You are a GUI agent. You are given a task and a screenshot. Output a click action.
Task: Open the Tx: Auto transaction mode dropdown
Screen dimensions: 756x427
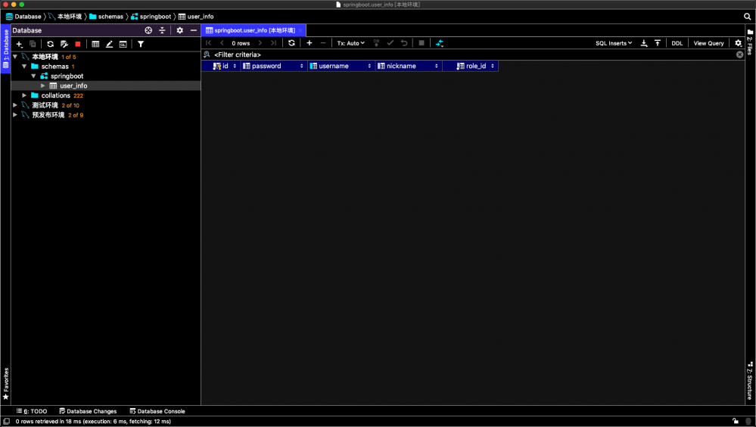350,43
